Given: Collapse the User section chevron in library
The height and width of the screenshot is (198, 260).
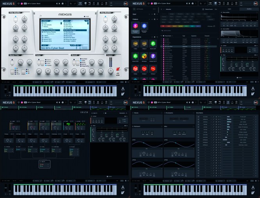Looking at the screenshot, I should point(157,14).
